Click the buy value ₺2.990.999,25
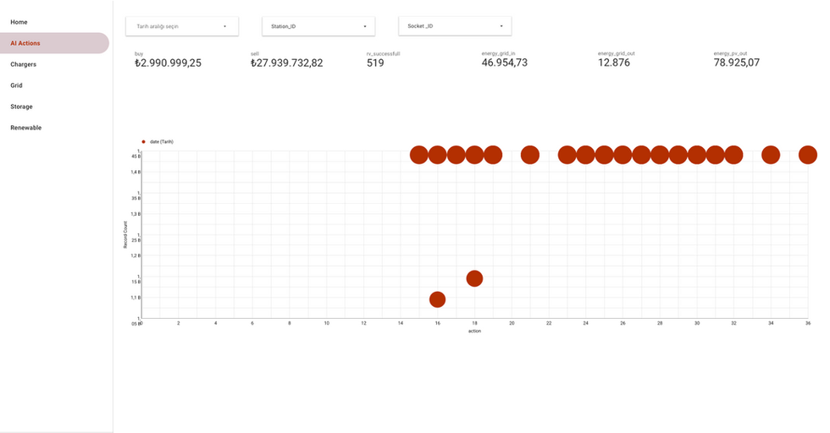 tap(169, 63)
